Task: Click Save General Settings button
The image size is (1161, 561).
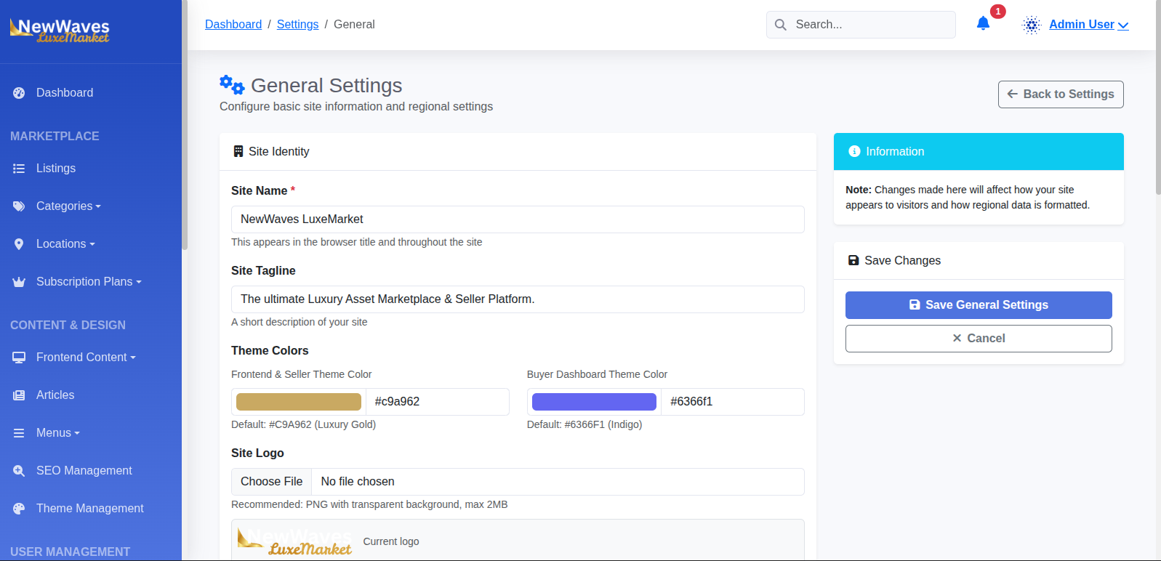Action: [979, 305]
